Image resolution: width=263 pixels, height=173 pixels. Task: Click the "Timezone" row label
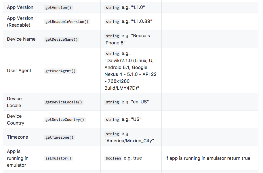18,137
